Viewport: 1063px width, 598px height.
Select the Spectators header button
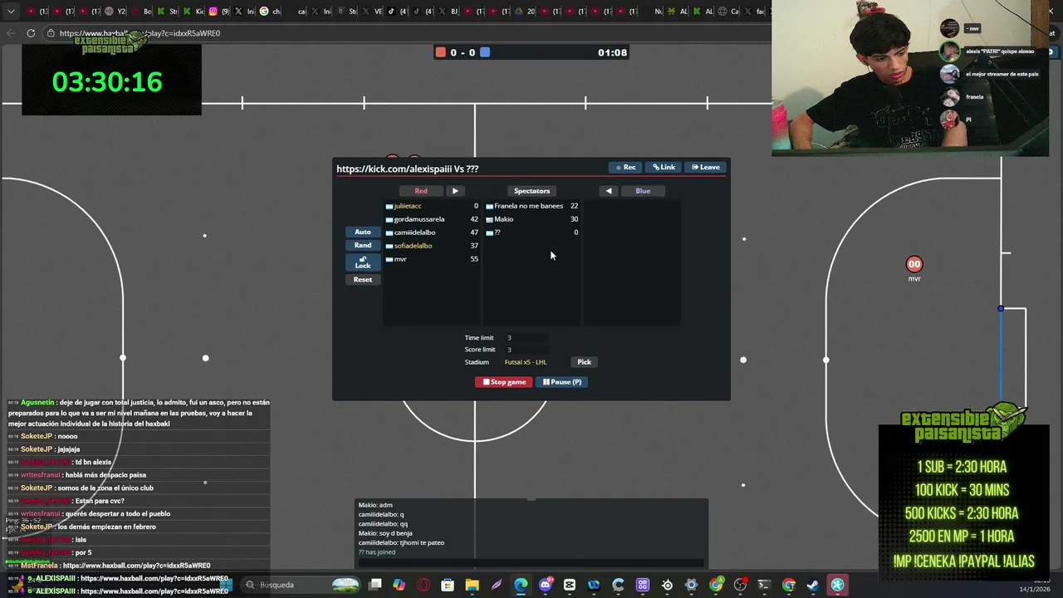531,191
